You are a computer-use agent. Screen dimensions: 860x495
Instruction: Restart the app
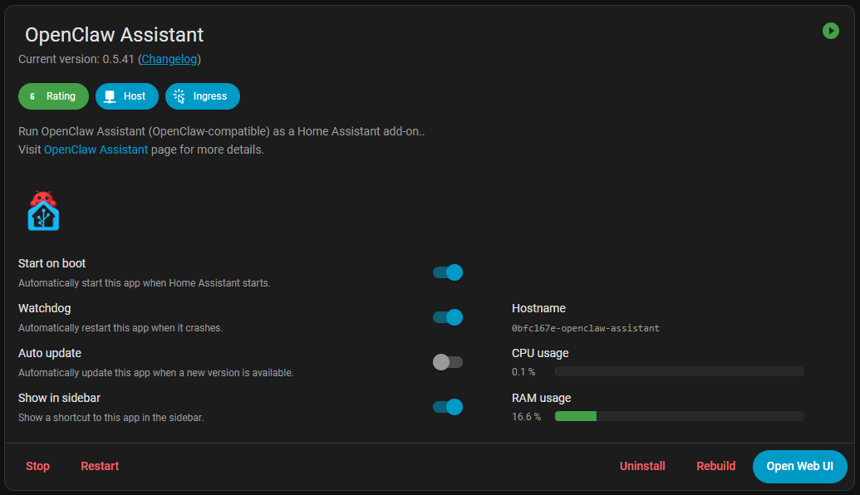(100, 466)
